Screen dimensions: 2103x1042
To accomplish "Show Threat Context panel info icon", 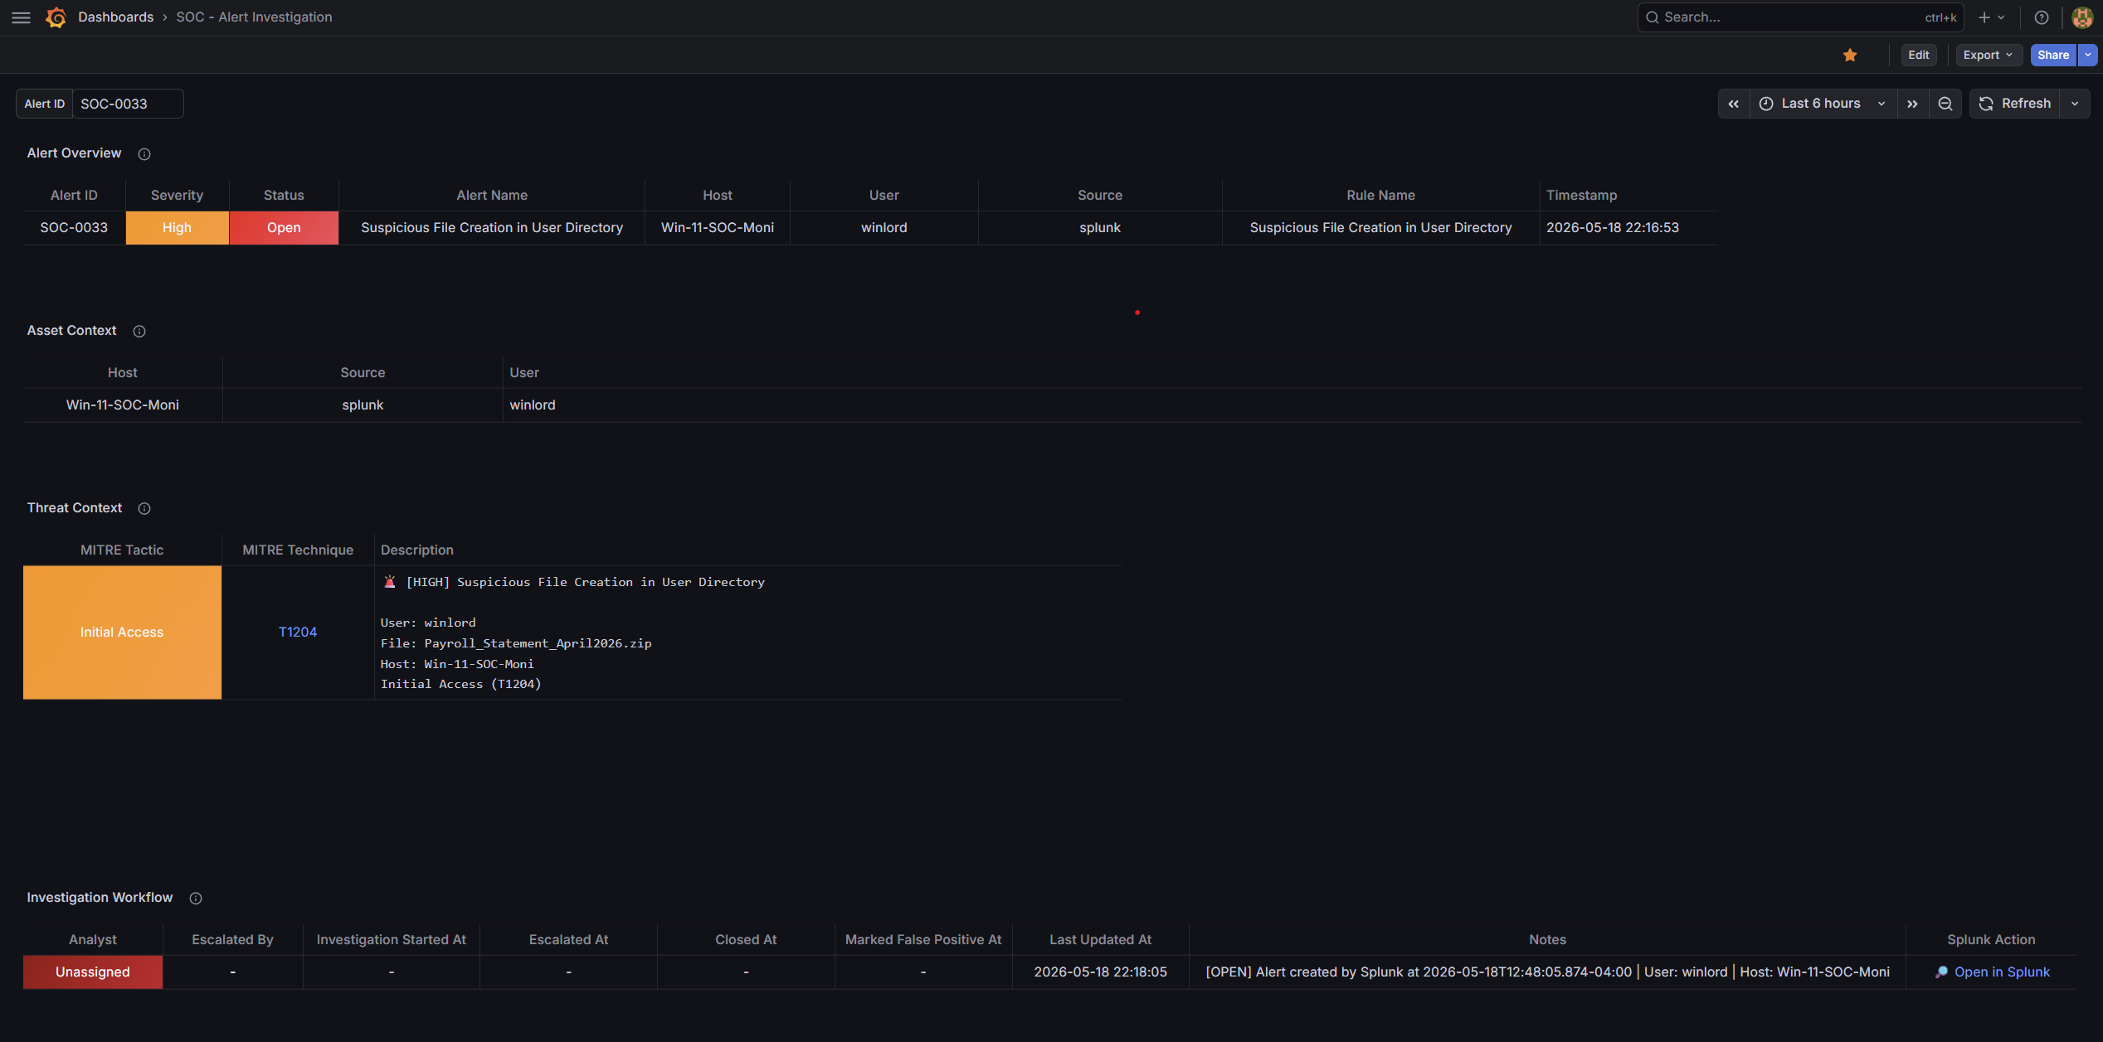I will coord(144,509).
